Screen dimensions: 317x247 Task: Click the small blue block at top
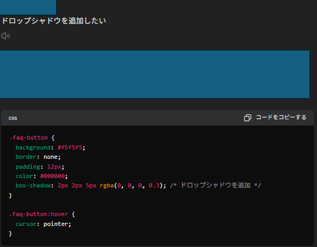coord(28,7)
